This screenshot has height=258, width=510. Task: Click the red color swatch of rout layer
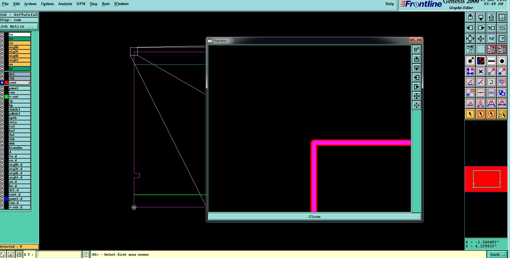tap(6, 83)
